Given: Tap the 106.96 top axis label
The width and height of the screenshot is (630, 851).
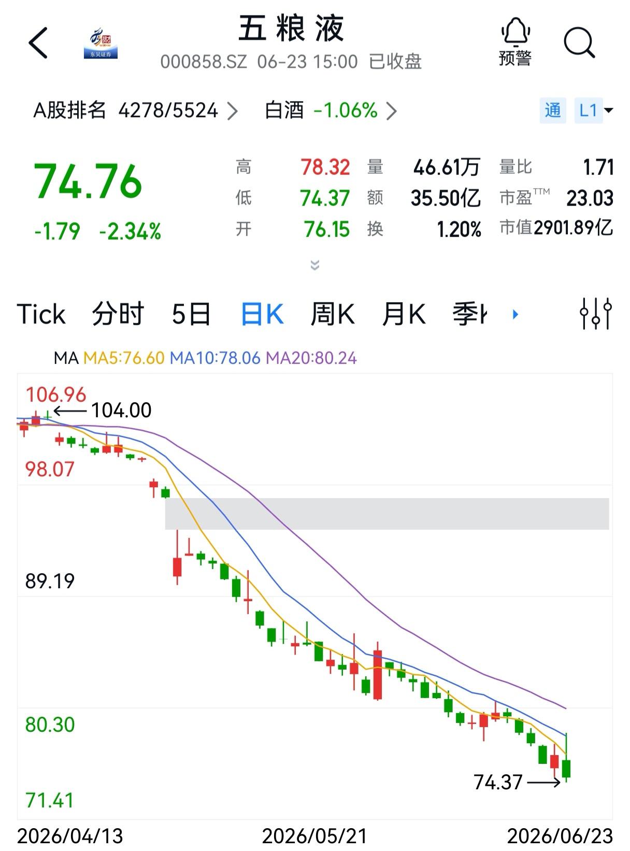Looking at the screenshot, I should pos(56,395).
